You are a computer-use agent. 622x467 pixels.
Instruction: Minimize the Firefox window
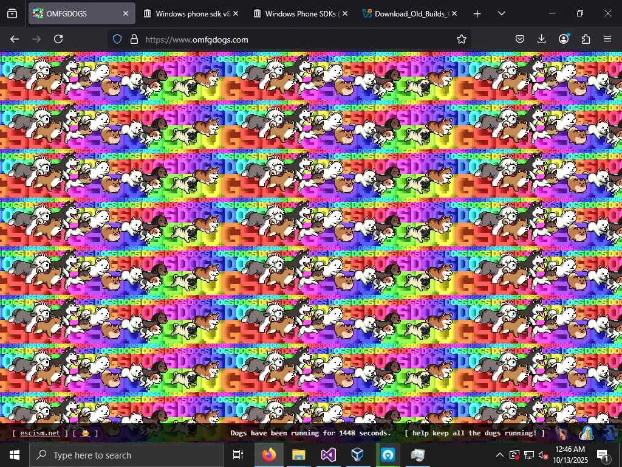click(552, 13)
